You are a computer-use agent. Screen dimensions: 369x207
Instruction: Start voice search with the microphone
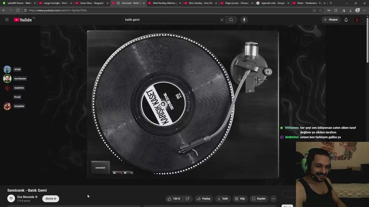click(x=244, y=20)
